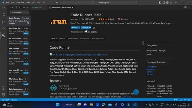The width and height of the screenshot is (192, 108).
Task: Select the Runtime Status tab
Action: point(98,39)
